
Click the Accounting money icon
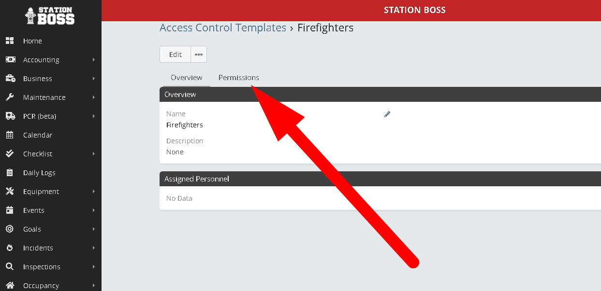(10, 60)
